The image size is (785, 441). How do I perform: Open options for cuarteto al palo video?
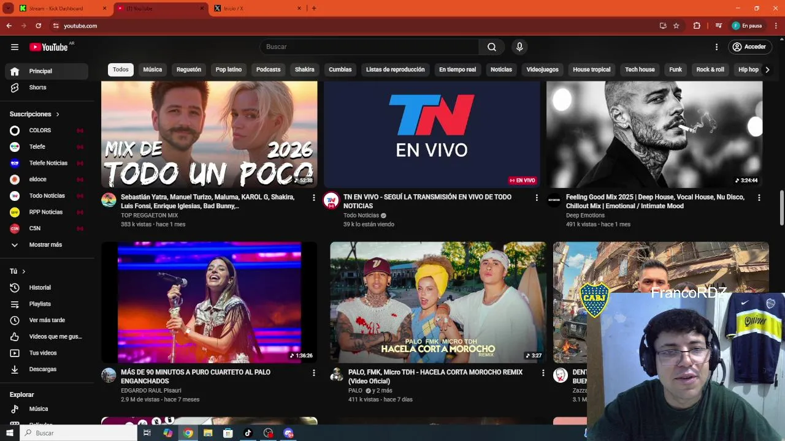[314, 373]
